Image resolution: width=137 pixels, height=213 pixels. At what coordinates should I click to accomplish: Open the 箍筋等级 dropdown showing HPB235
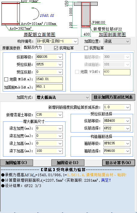117,143
